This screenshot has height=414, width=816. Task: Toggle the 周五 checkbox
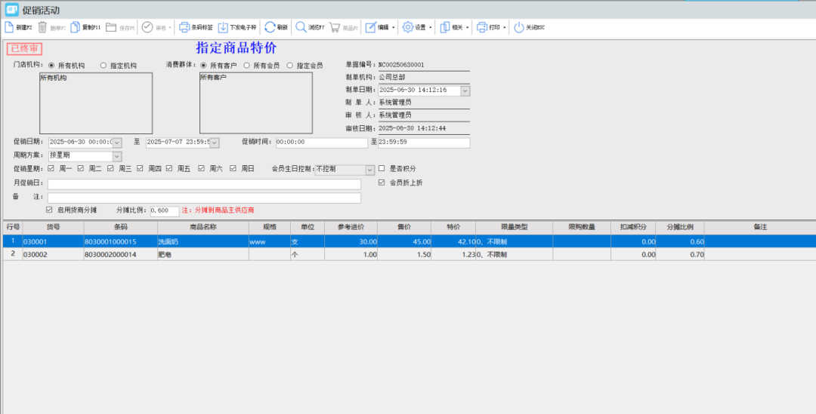tap(169, 168)
